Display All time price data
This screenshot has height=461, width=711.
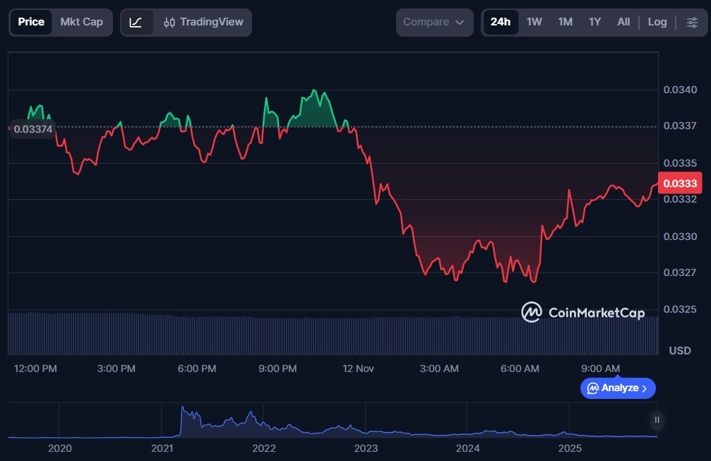coord(623,23)
